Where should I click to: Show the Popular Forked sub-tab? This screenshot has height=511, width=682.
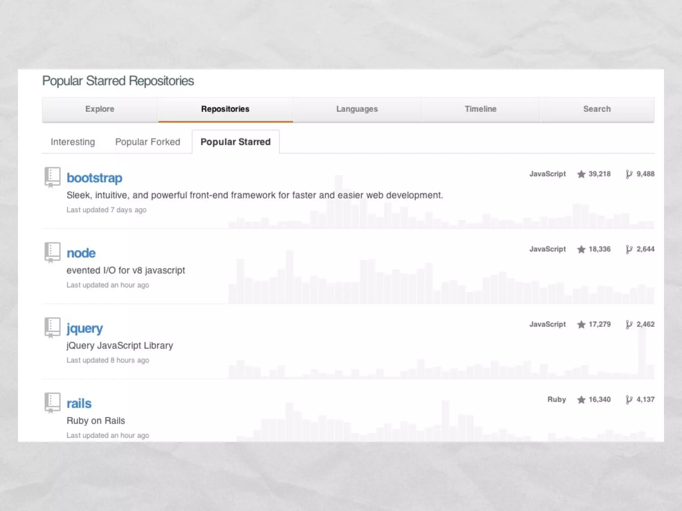click(x=148, y=142)
